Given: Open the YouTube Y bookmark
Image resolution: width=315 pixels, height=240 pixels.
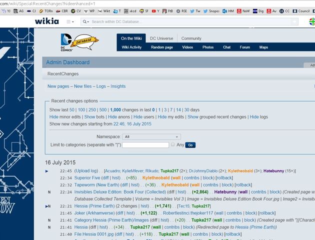Looking at the screenshot, I should 155,11.
